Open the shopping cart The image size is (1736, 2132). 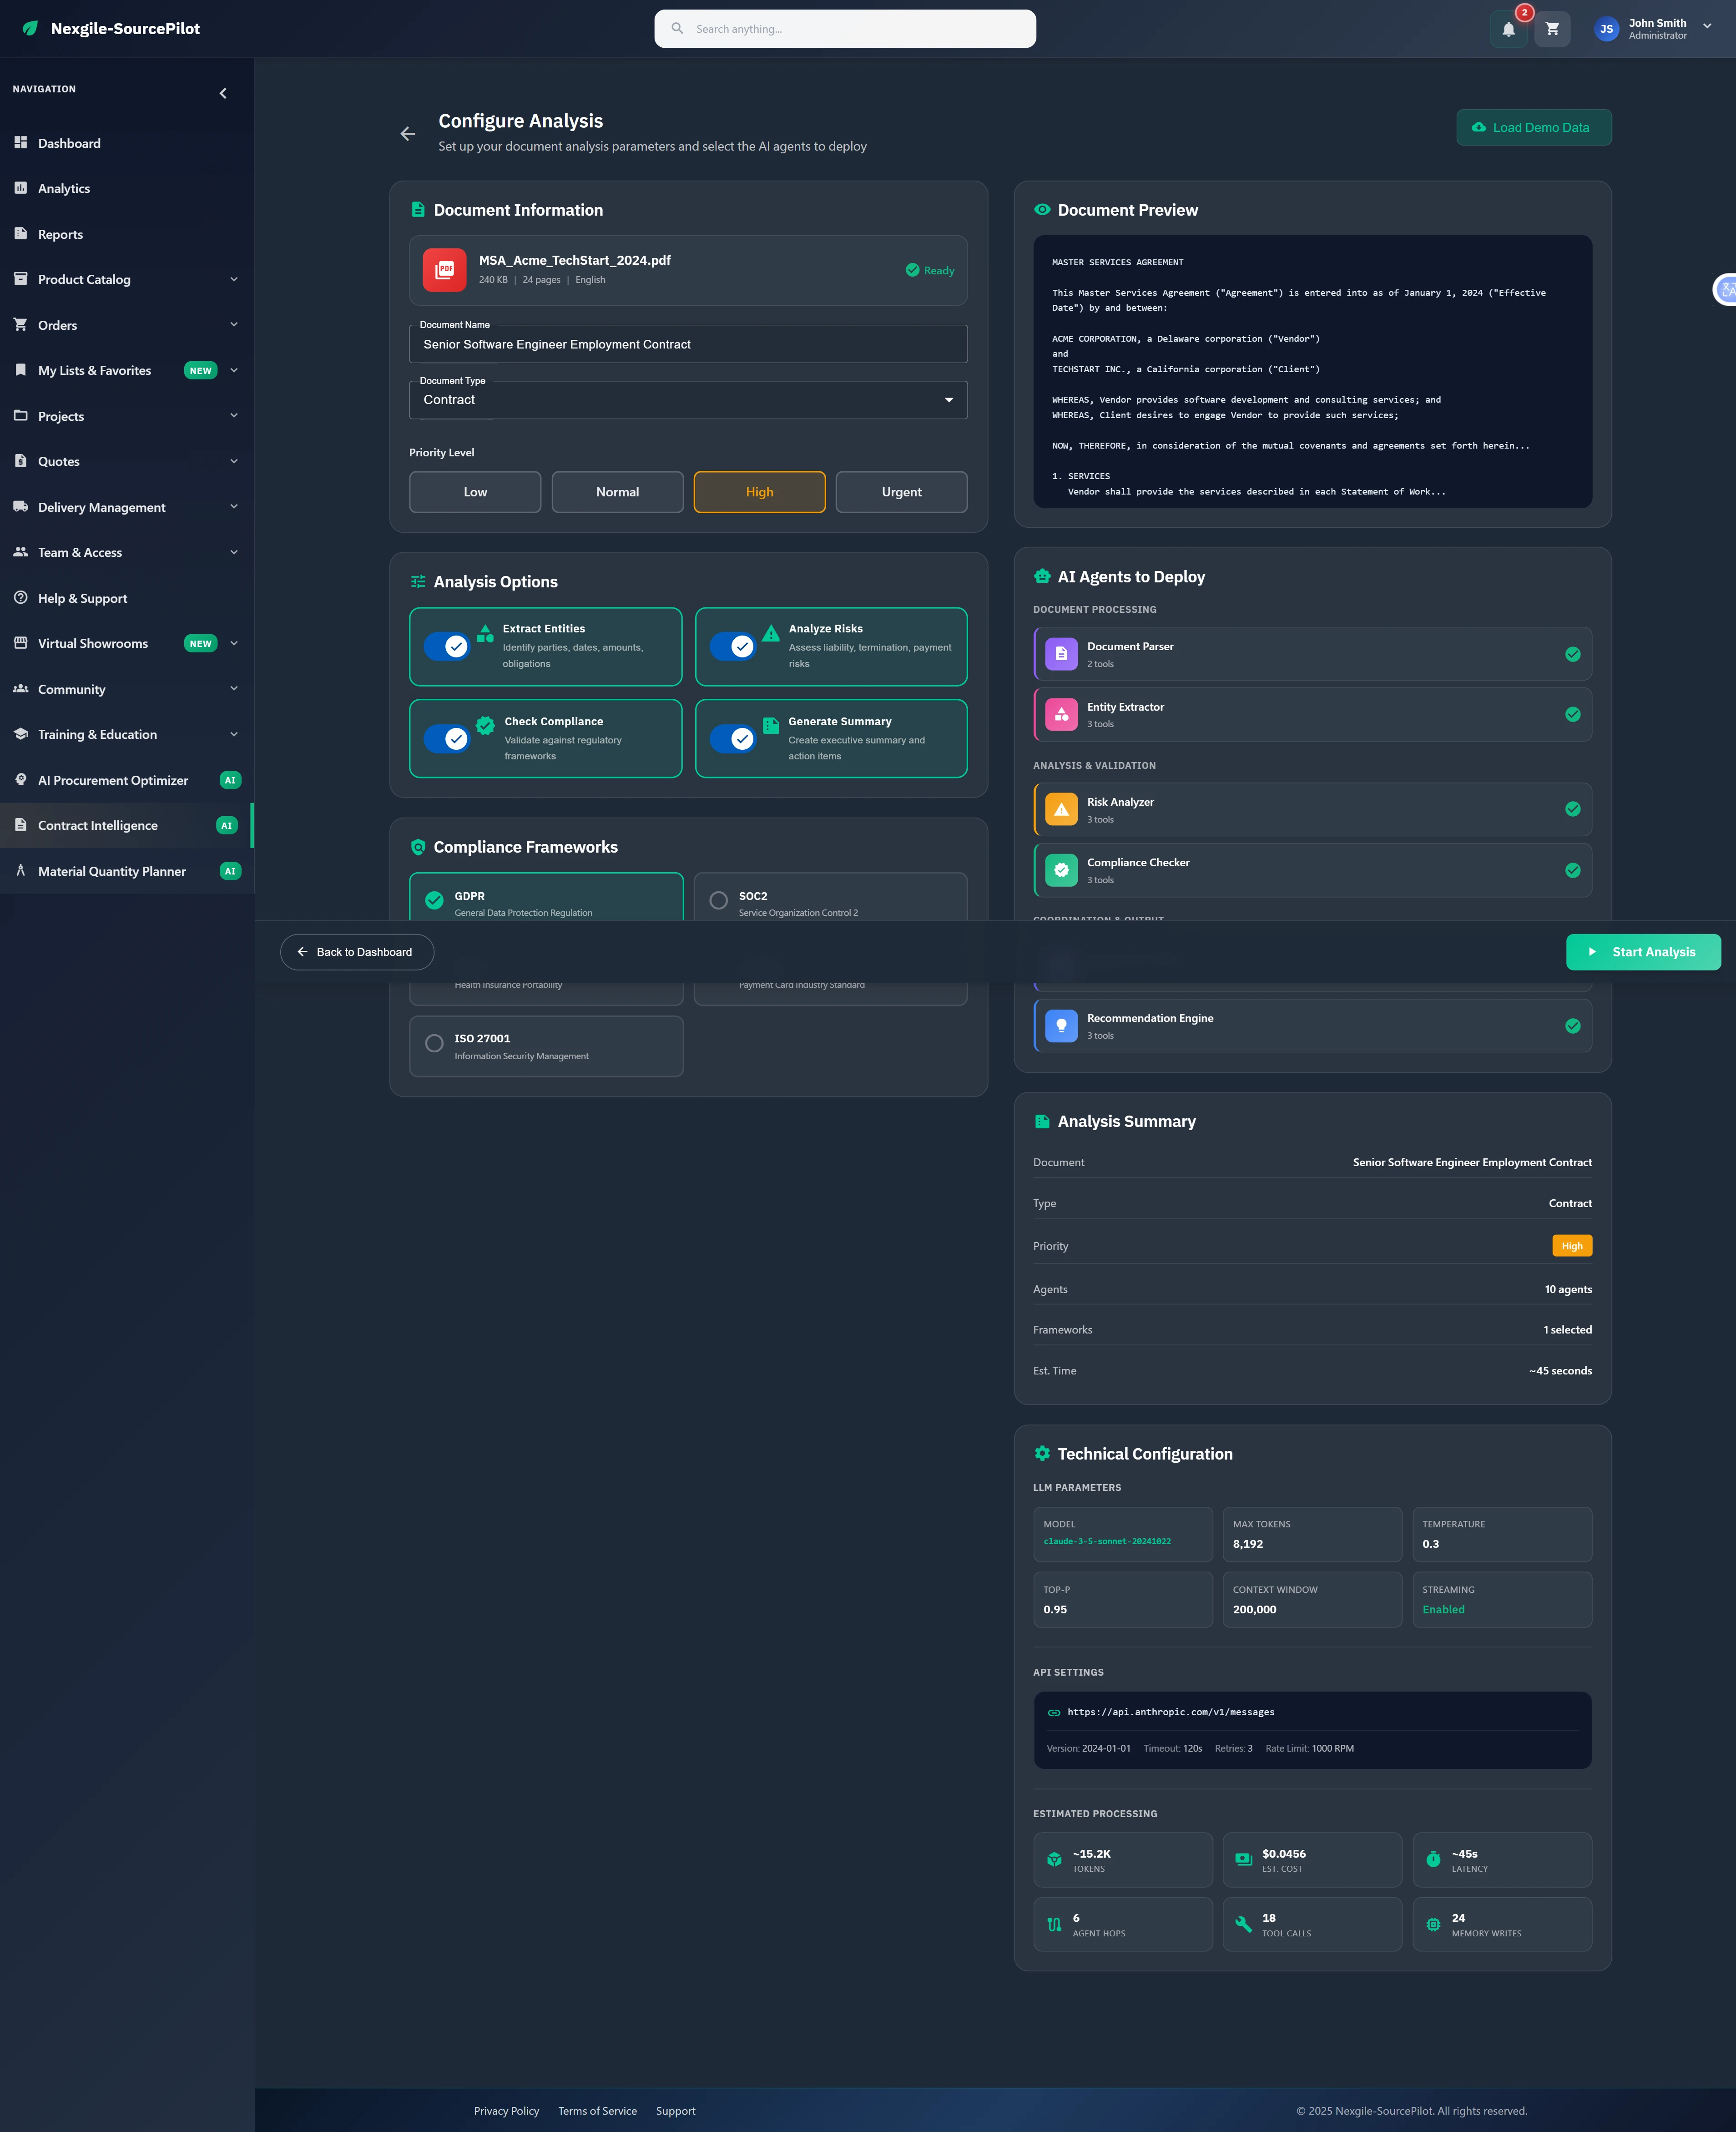point(1552,28)
